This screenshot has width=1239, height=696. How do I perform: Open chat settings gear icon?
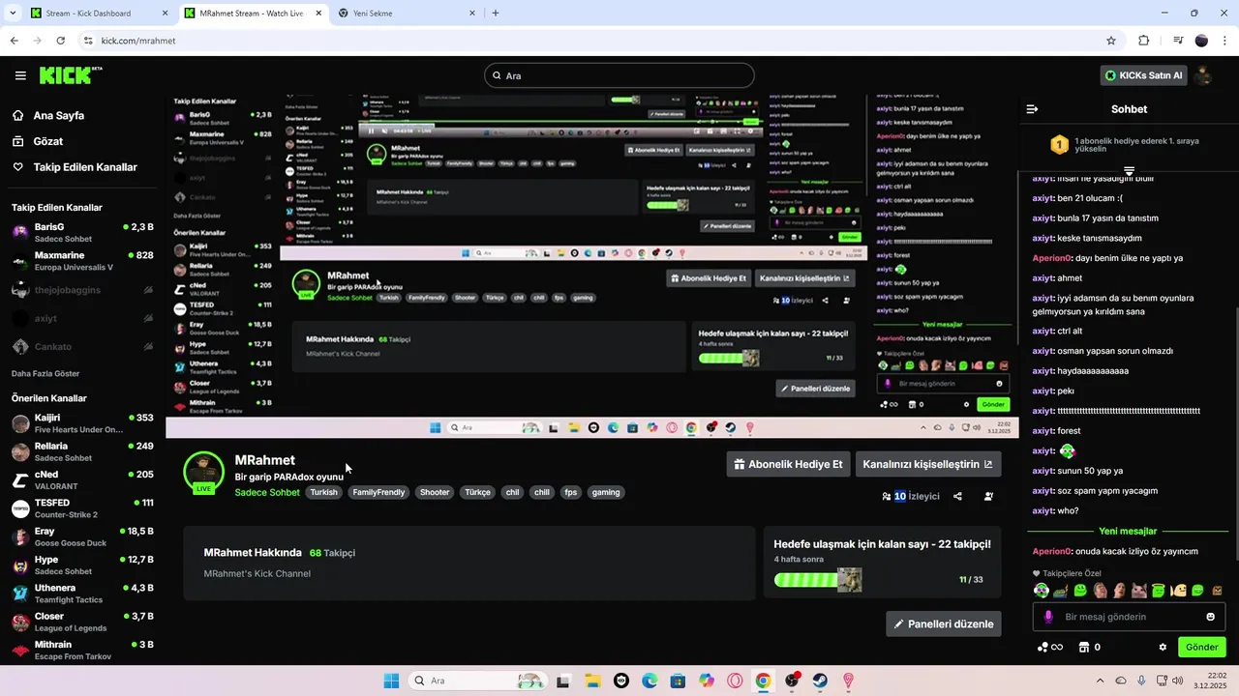tap(1163, 647)
